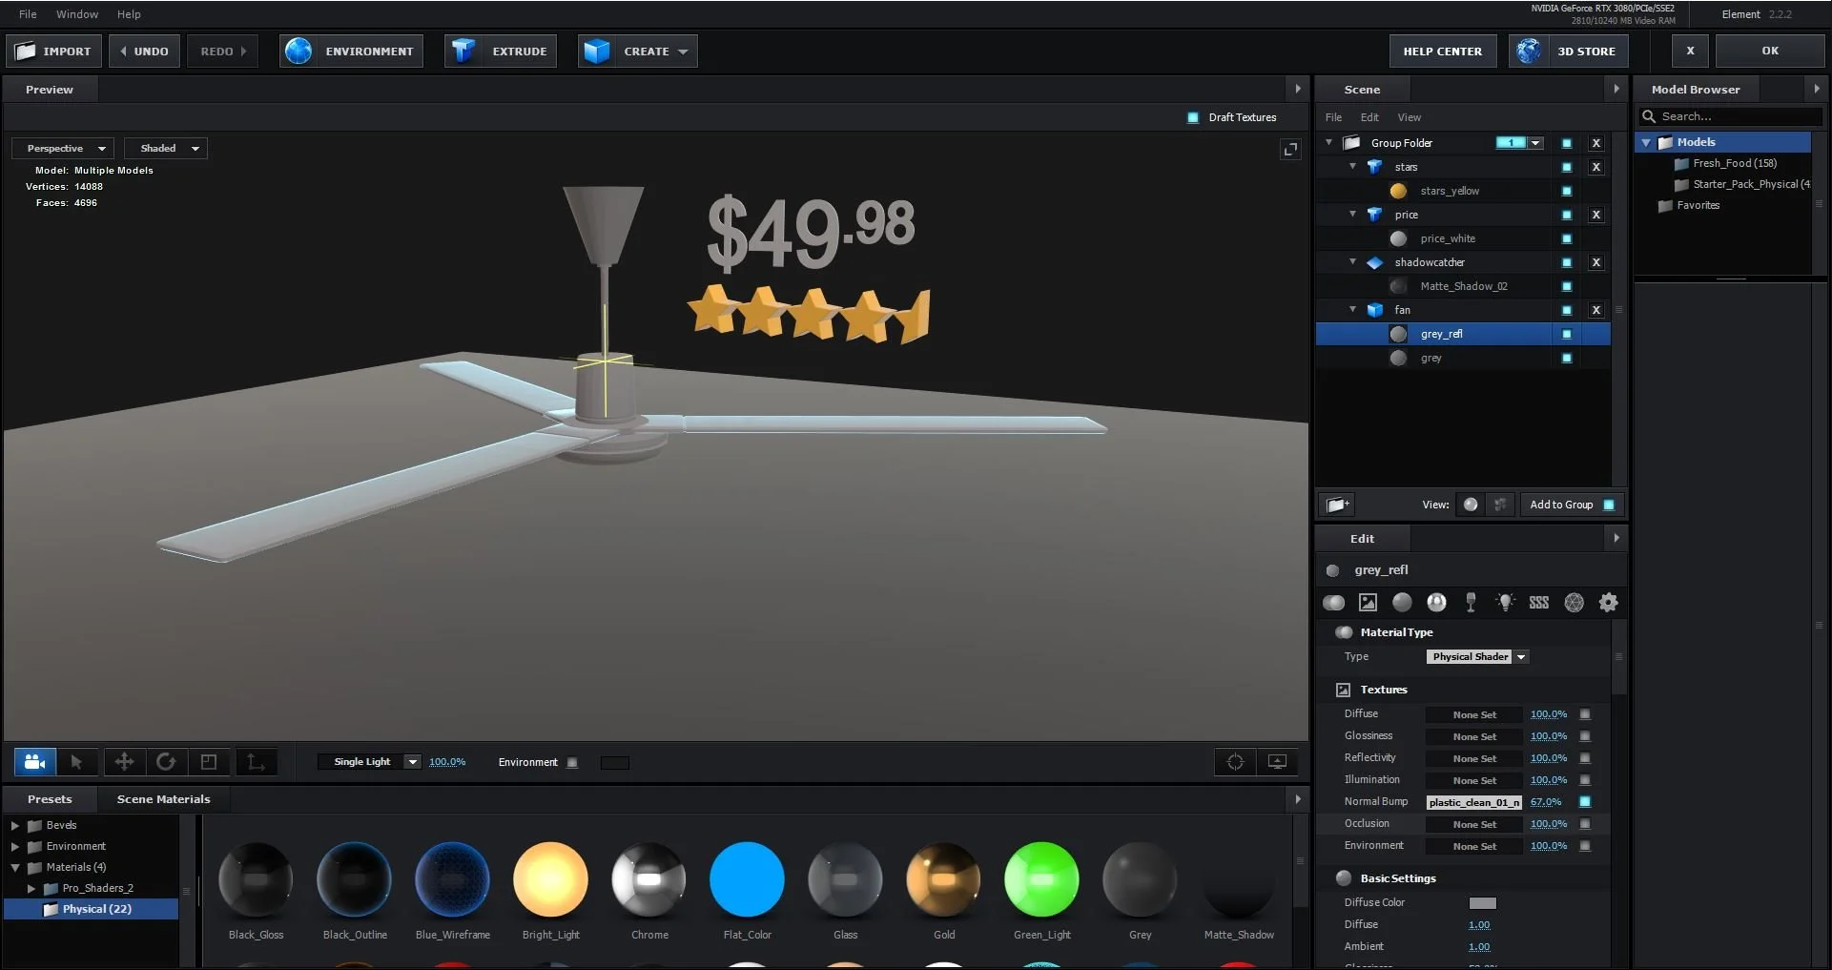Image resolution: width=1832 pixels, height=970 pixels.
Task: Click the target/crosshair icon below viewport
Action: pyautogui.click(x=1235, y=761)
